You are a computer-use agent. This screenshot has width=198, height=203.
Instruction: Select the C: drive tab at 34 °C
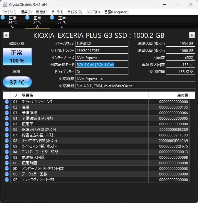pyautogui.click(x=12, y=22)
